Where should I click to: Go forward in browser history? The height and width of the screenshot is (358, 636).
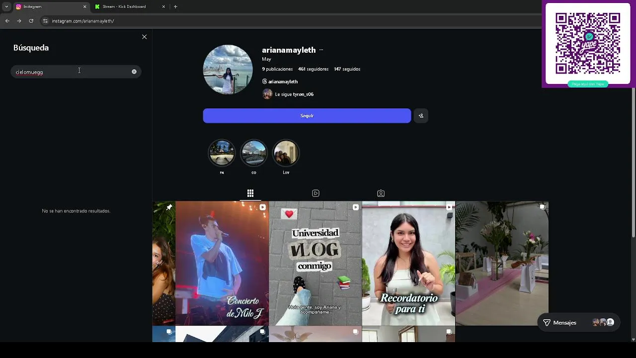click(19, 21)
